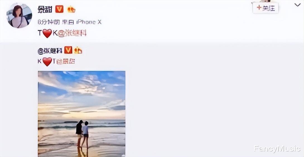This screenshot has height=157, width=304.
Task: Click the membership badge after 景甜's verified icon
Action: pos(71,9)
